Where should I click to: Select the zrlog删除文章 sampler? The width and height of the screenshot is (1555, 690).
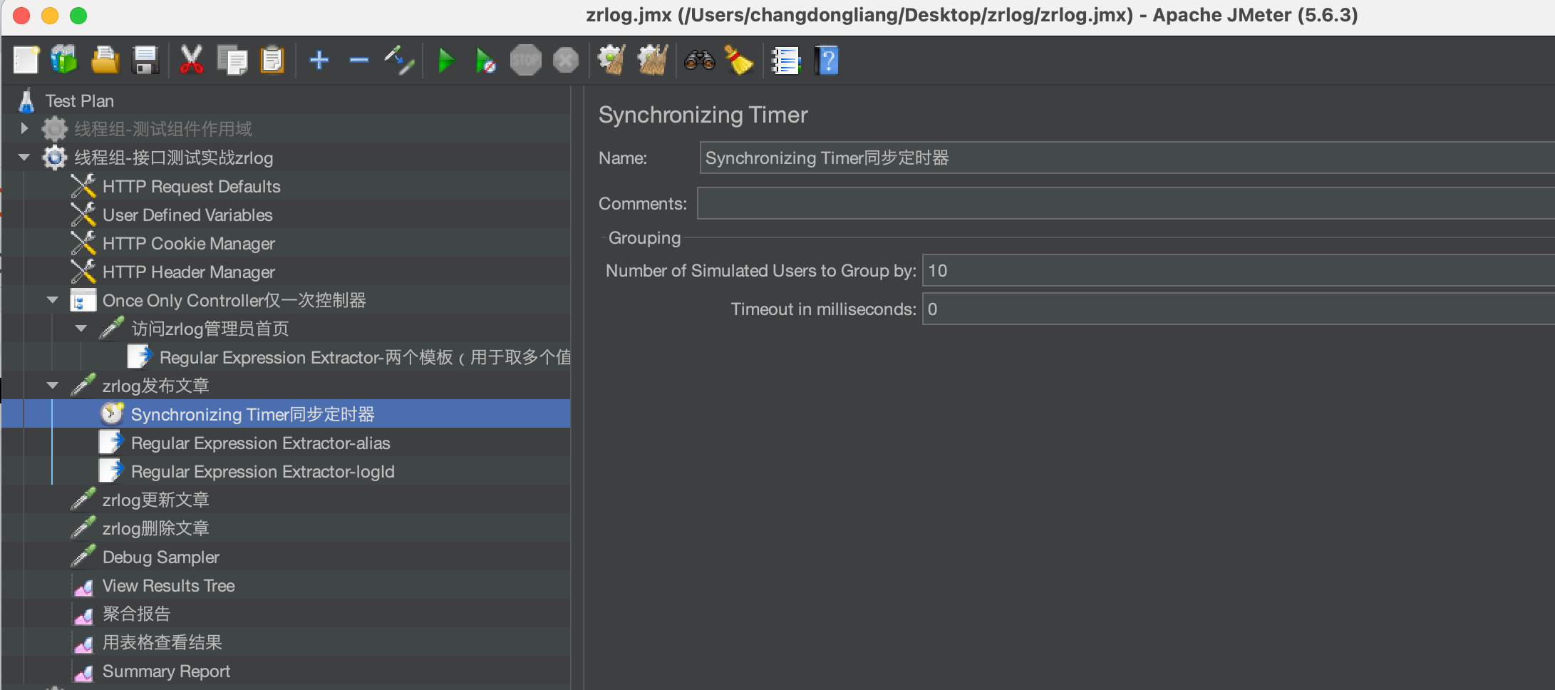coord(155,528)
